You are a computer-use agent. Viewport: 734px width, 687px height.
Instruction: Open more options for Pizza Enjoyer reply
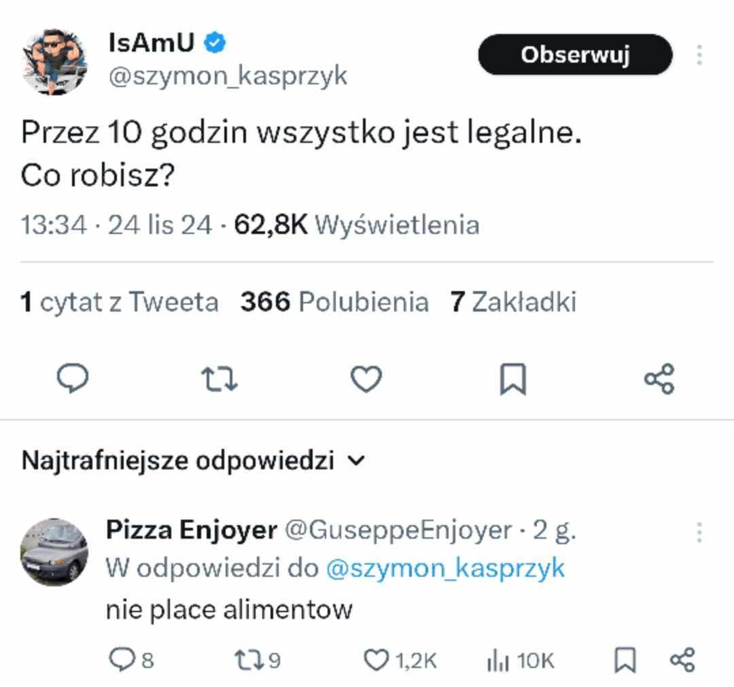pyautogui.click(x=699, y=532)
